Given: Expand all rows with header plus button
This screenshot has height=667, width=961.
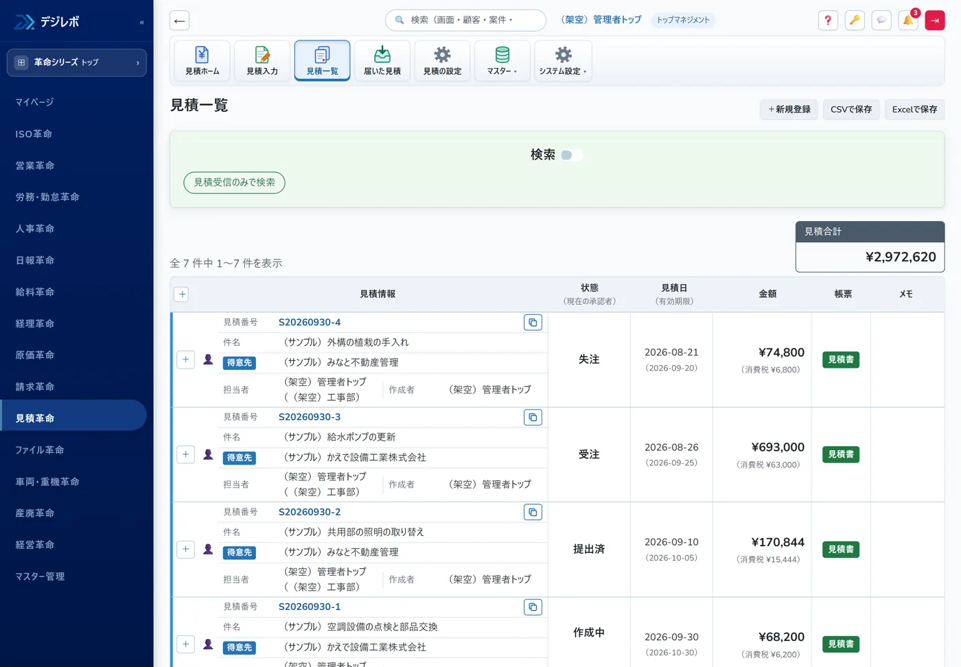Looking at the screenshot, I should 182,294.
